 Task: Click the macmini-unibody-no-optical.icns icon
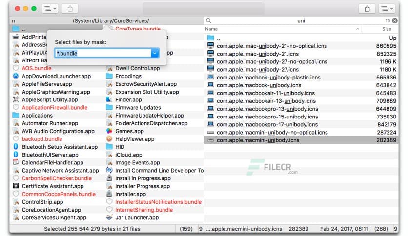[x=210, y=132]
